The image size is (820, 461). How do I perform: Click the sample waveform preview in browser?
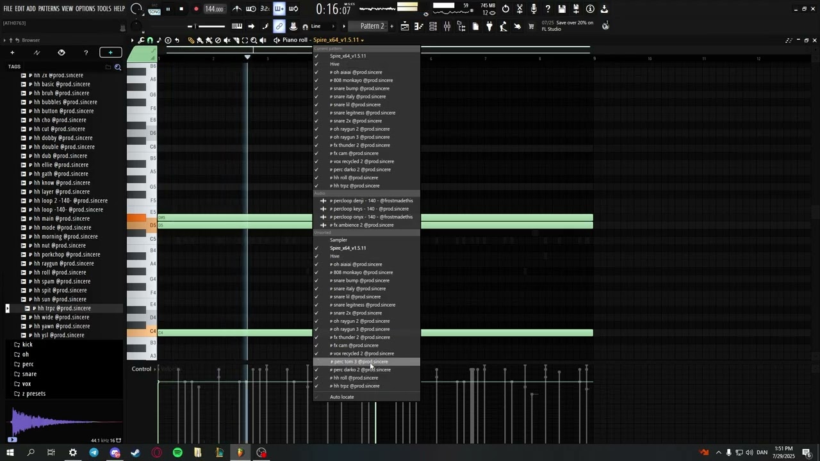(x=63, y=421)
